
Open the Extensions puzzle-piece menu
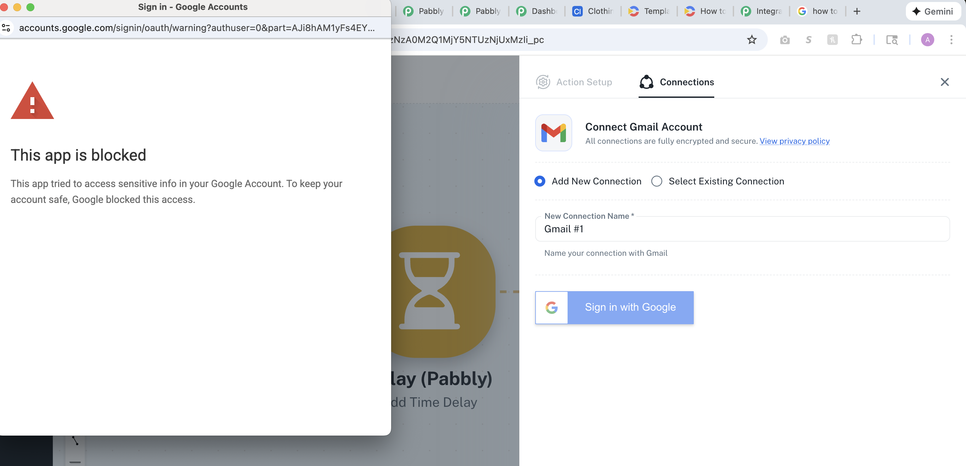856,40
